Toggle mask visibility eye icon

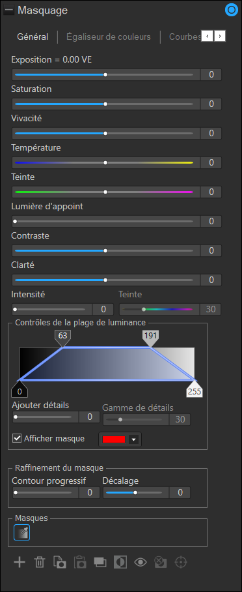click(141, 562)
